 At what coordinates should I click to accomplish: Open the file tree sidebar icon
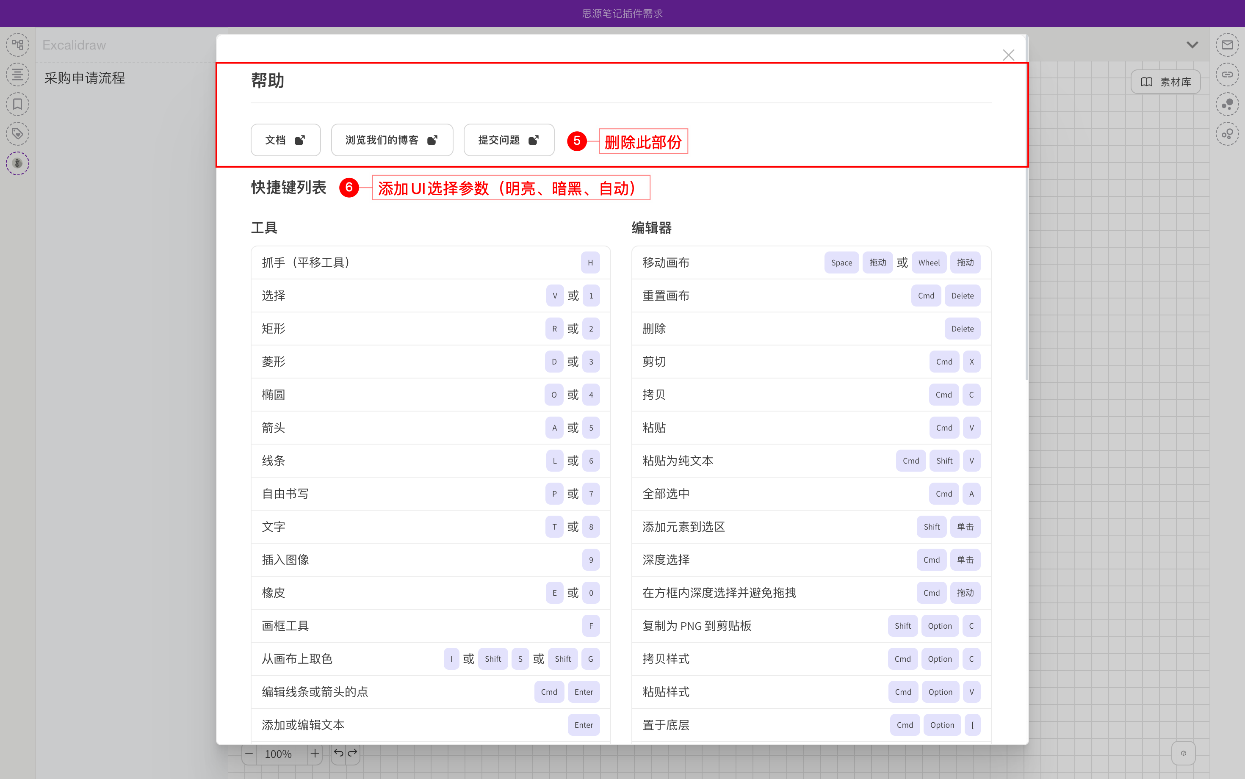[17, 45]
